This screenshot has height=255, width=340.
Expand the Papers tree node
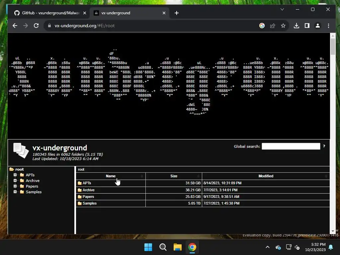15,186
